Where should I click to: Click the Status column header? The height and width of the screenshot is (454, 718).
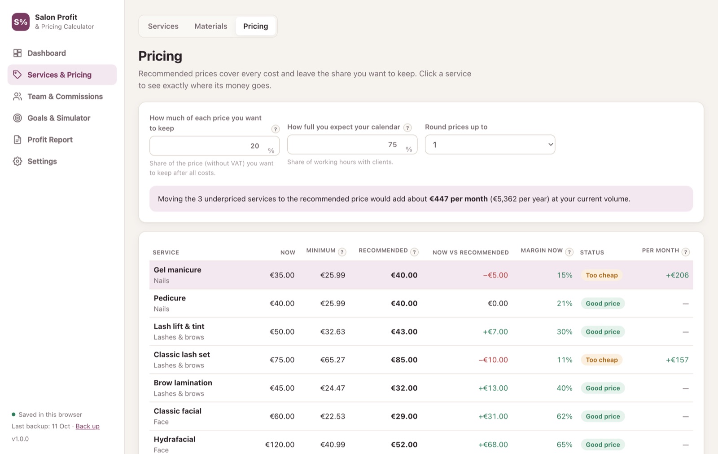point(592,252)
